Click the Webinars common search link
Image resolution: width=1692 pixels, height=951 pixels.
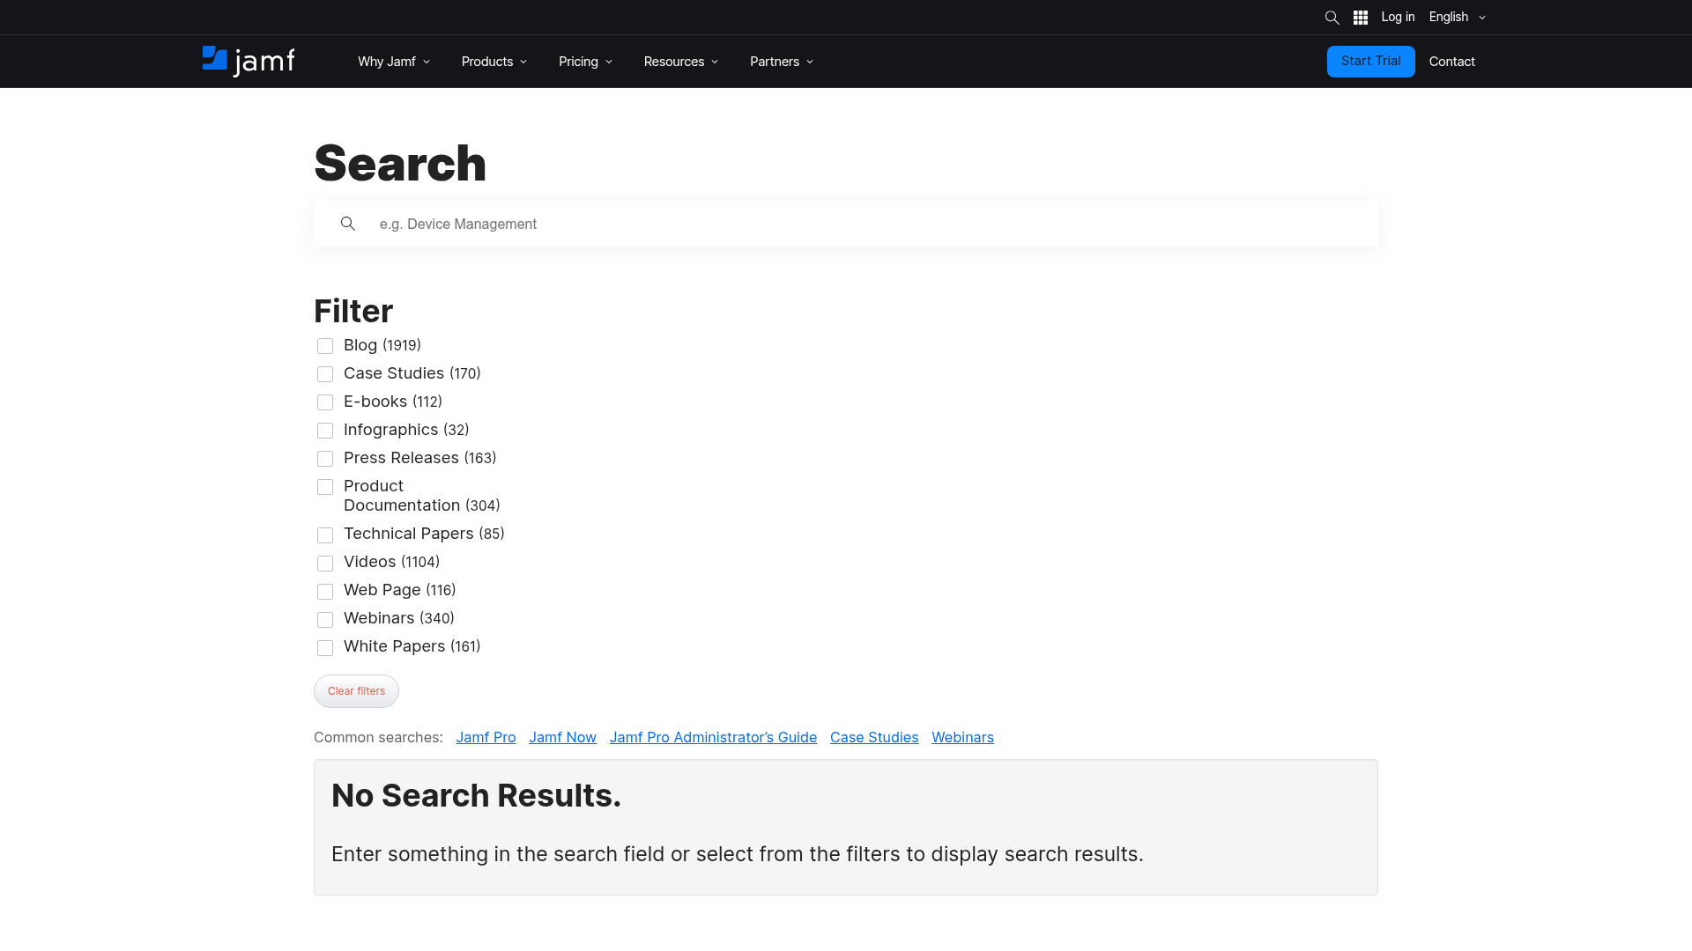click(x=962, y=738)
